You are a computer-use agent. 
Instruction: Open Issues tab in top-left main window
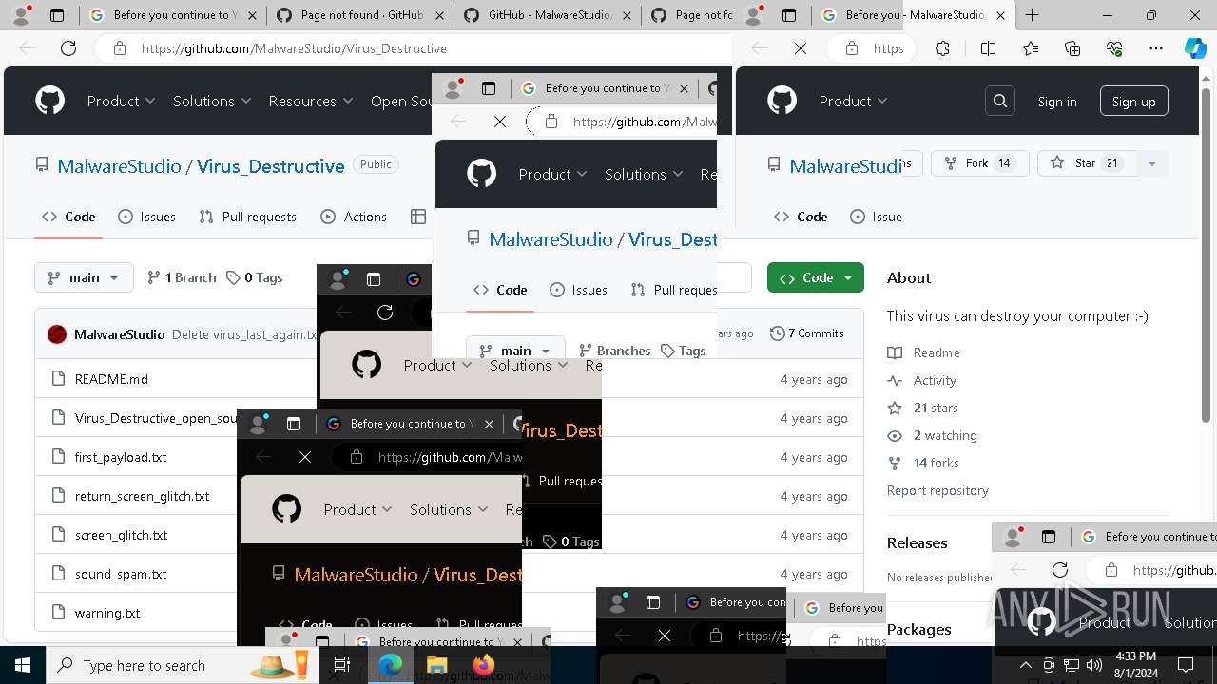[146, 217]
